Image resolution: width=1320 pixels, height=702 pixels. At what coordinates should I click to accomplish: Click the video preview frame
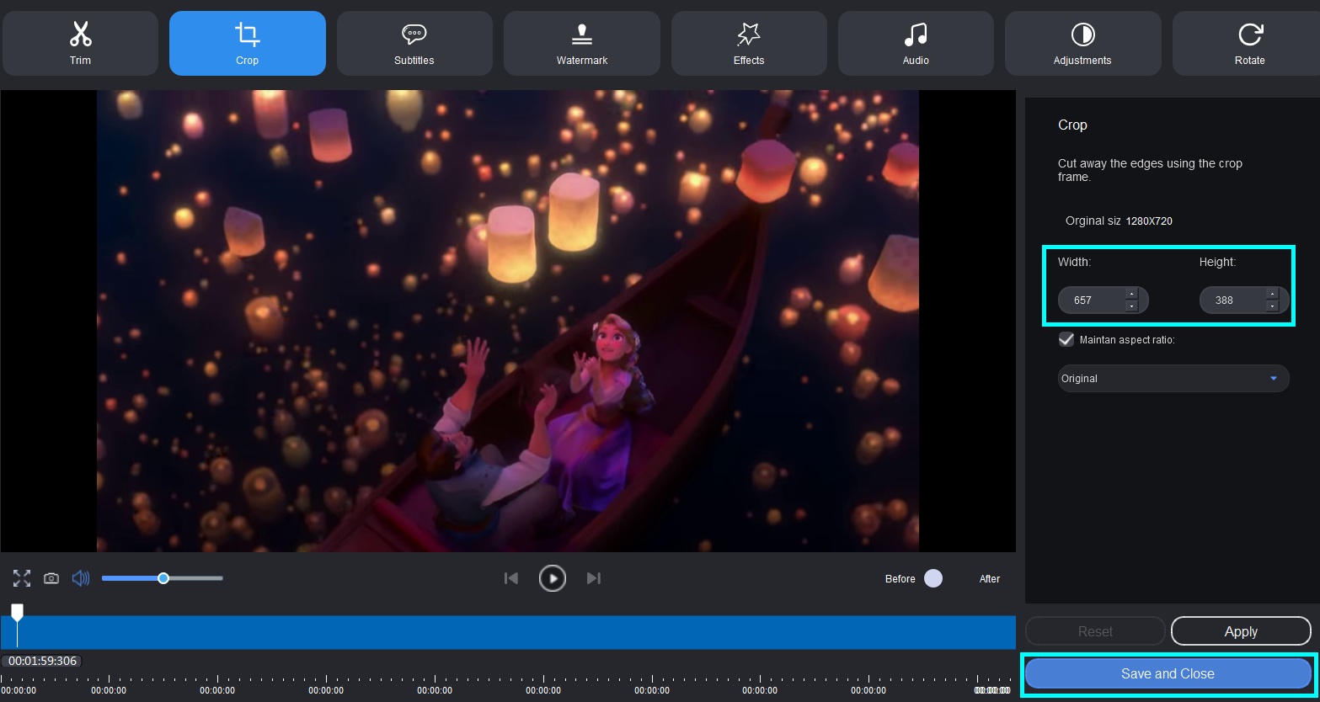click(x=508, y=321)
